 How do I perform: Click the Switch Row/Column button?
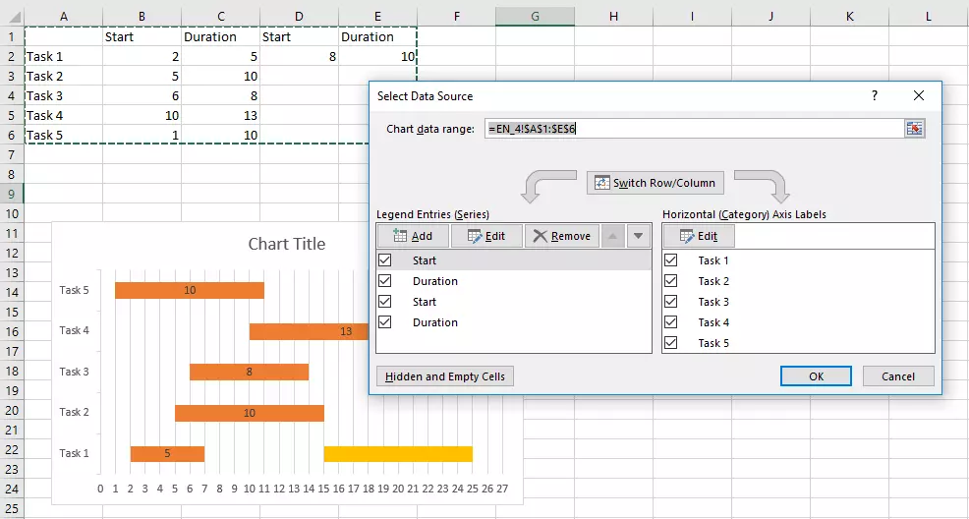(x=655, y=183)
